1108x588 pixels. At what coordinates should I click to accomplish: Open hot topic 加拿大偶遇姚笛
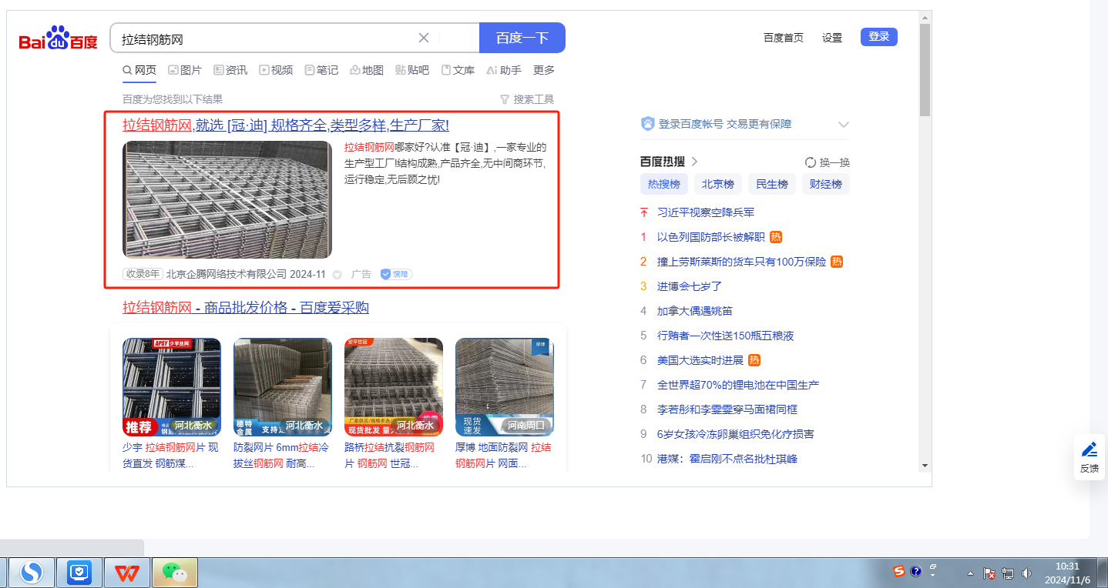[695, 311]
